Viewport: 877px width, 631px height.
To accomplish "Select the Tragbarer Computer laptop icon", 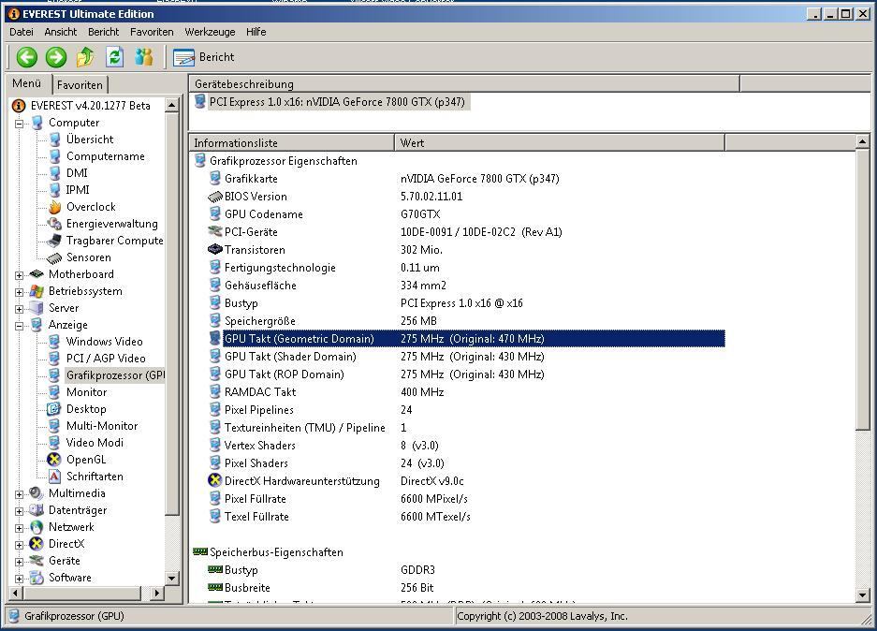I will (x=54, y=241).
